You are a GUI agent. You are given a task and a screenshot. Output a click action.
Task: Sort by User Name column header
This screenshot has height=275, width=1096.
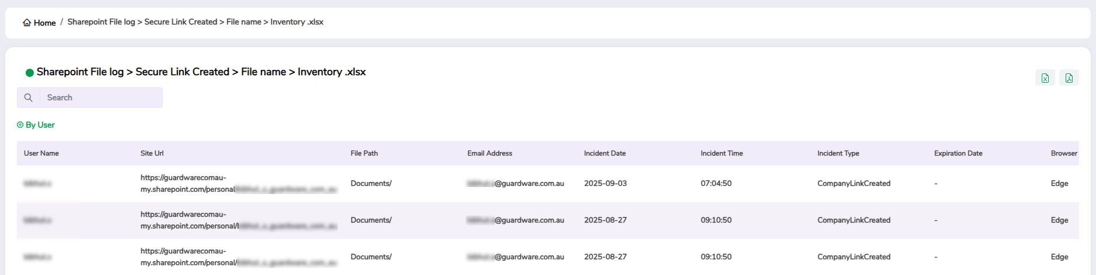click(41, 153)
